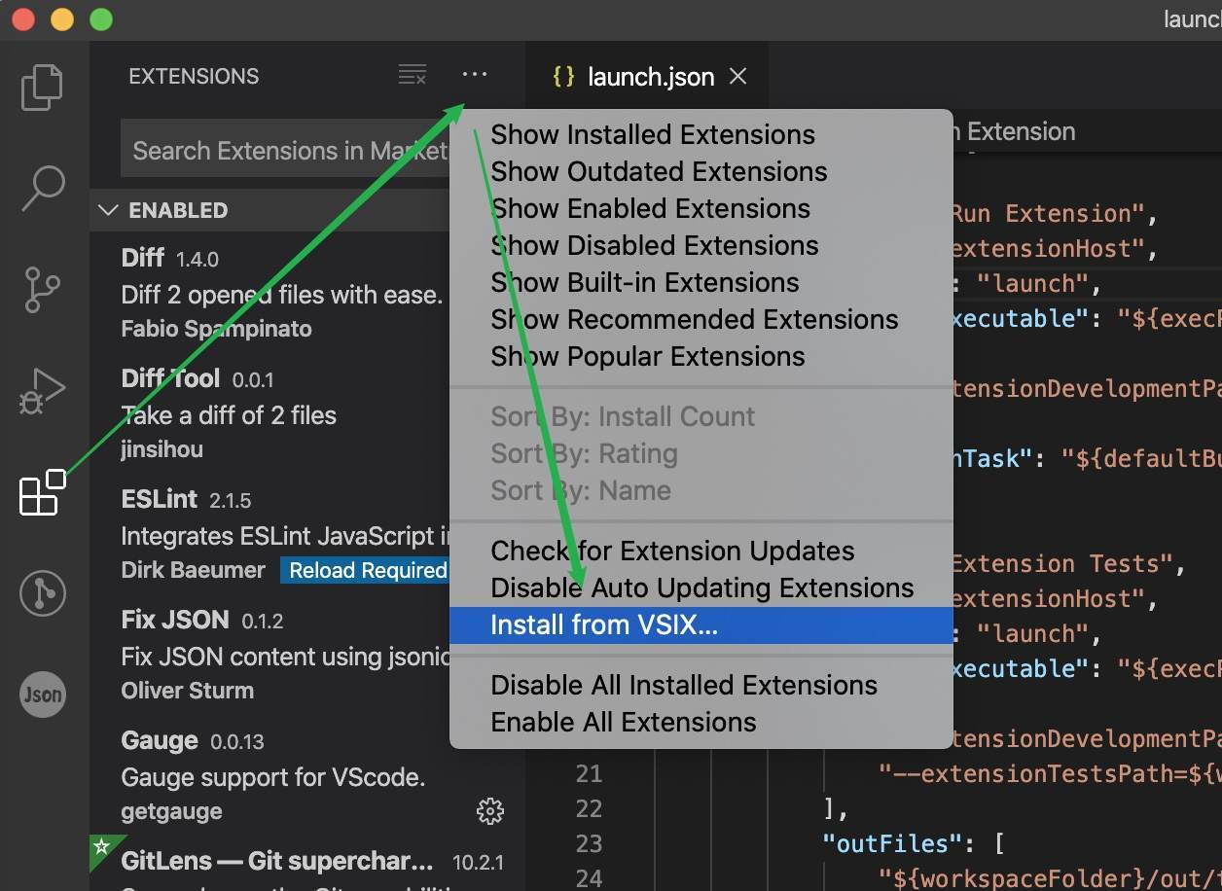Close the launch.json tab
Image resolution: width=1222 pixels, height=891 pixels.
(738, 76)
